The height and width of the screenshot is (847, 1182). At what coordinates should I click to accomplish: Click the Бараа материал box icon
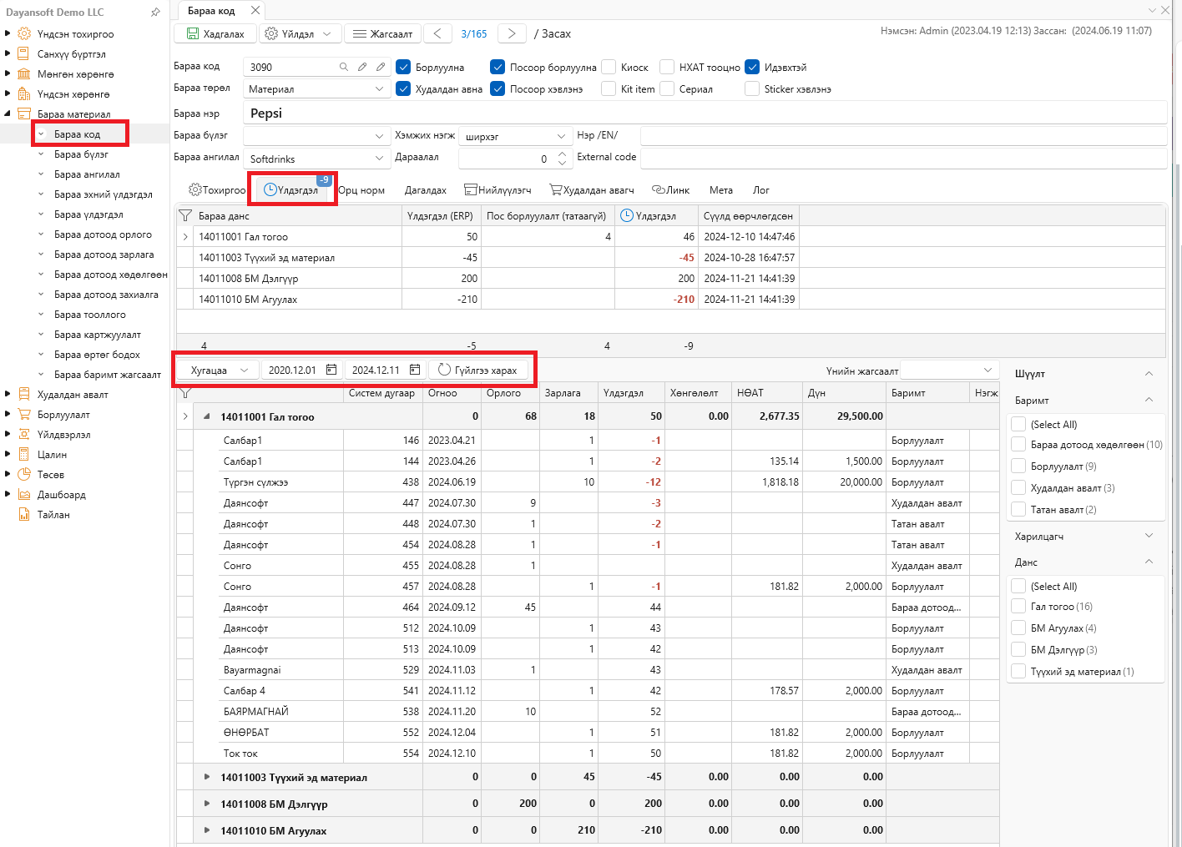pyautogui.click(x=24, y=114)
